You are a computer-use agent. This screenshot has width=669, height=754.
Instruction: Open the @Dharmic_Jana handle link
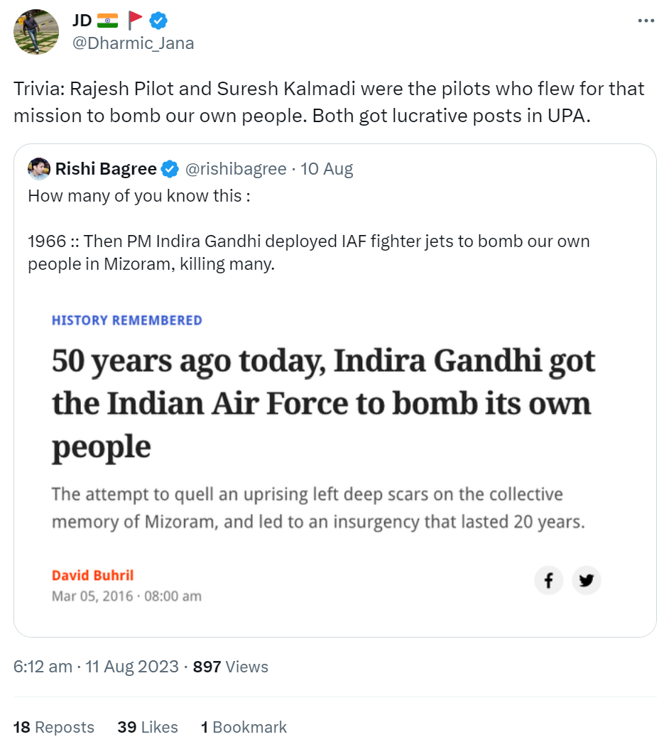pyautogui.click(x=134, y=43)
